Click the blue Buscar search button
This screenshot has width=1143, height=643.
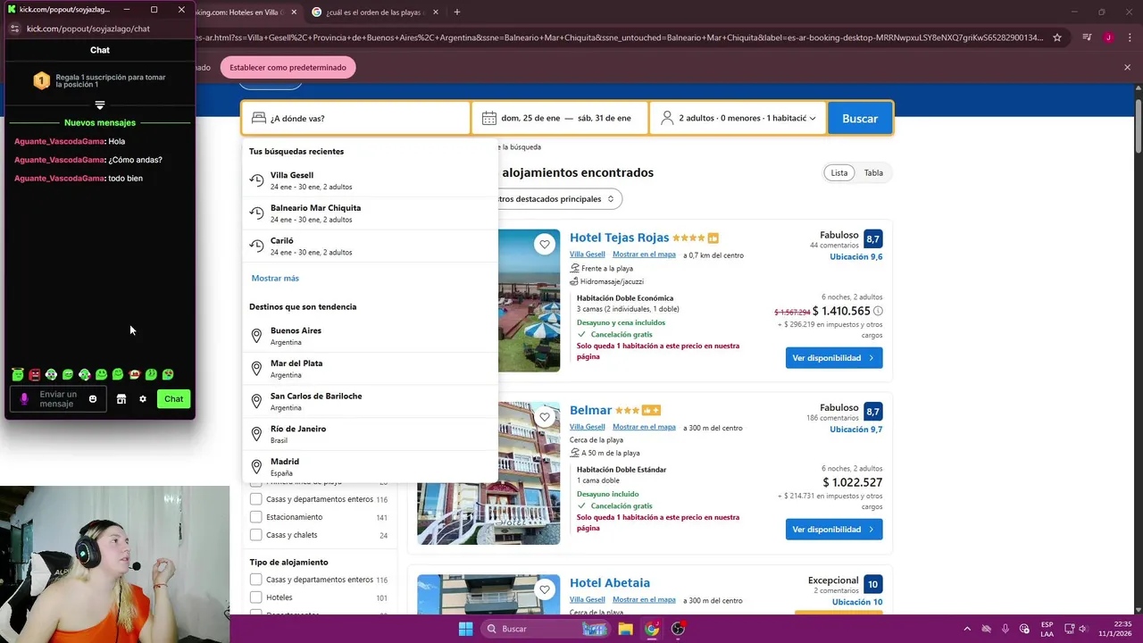coord(860,118)
